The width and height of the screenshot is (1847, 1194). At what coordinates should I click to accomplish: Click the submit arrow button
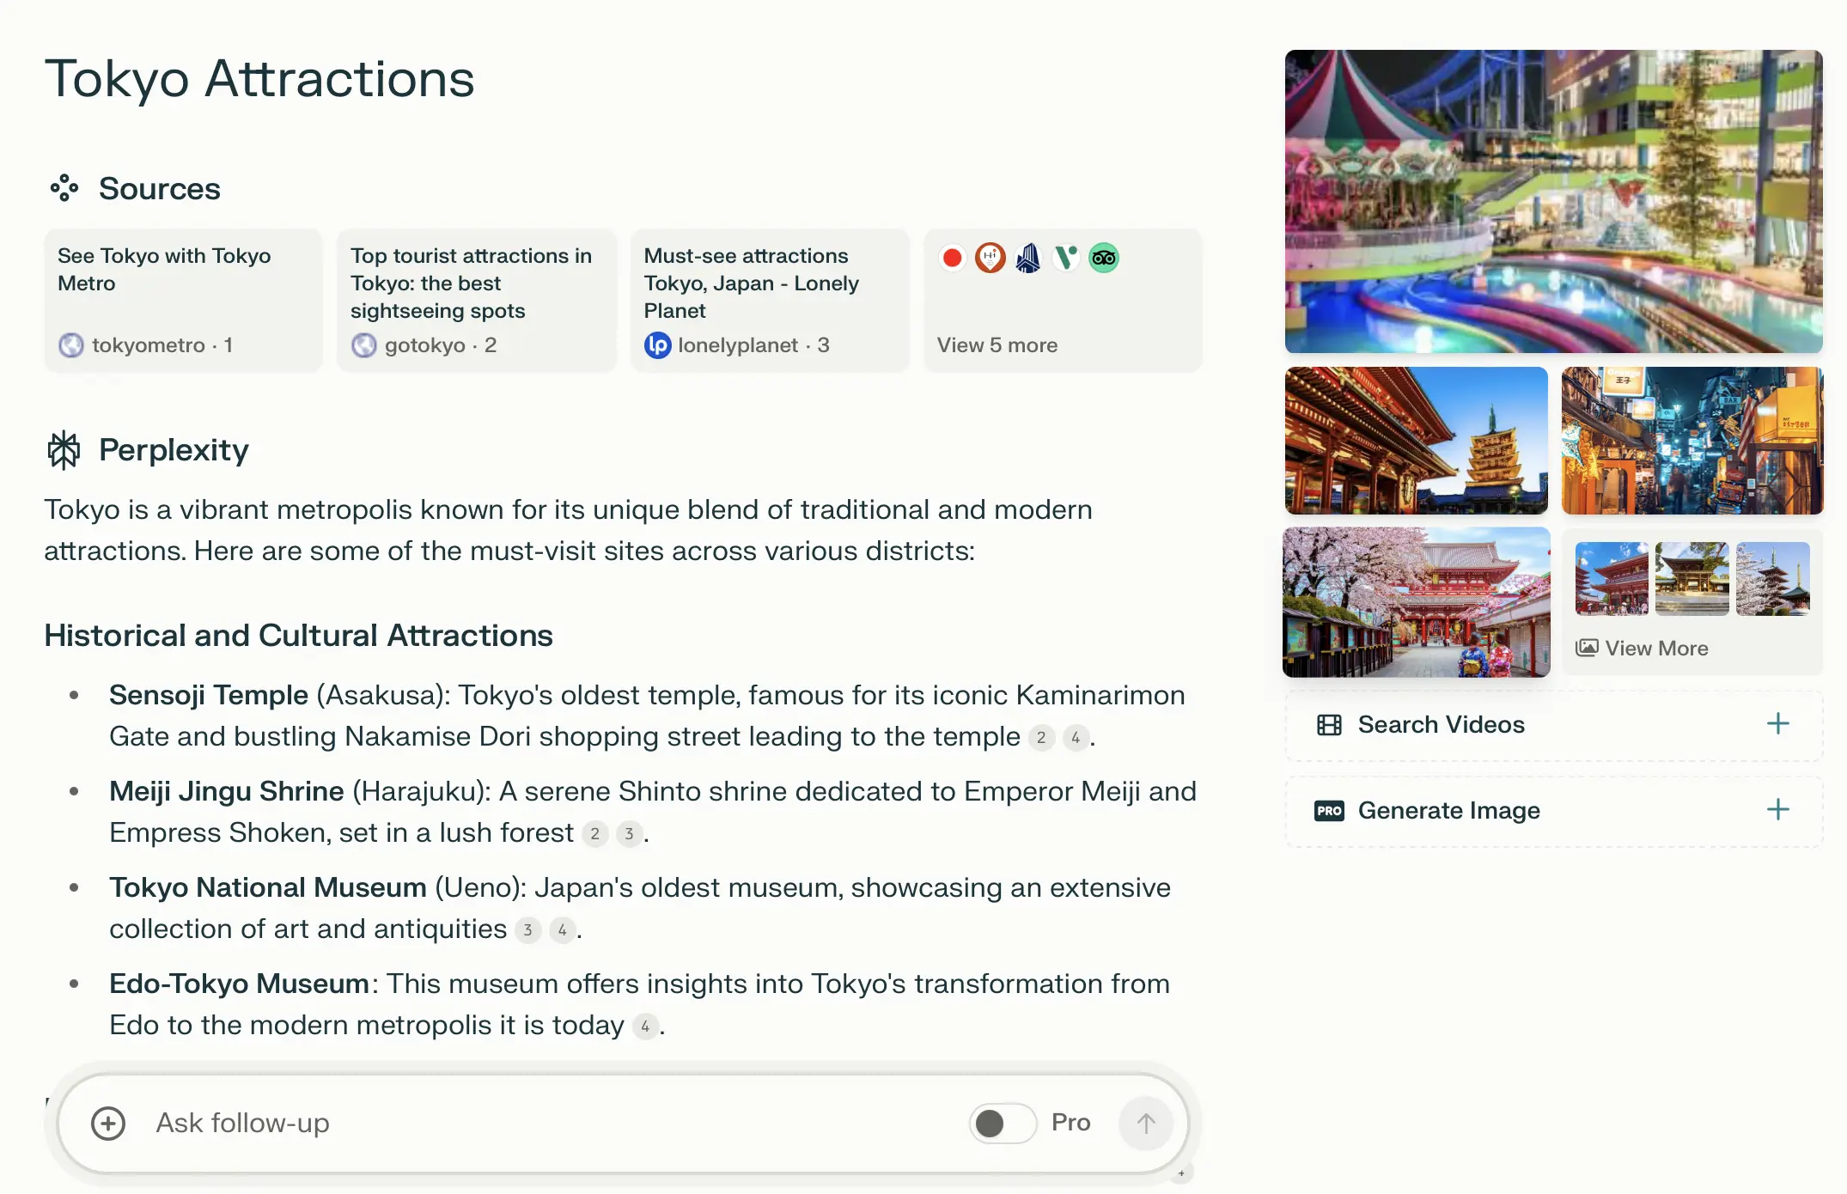point(1145,1123)
